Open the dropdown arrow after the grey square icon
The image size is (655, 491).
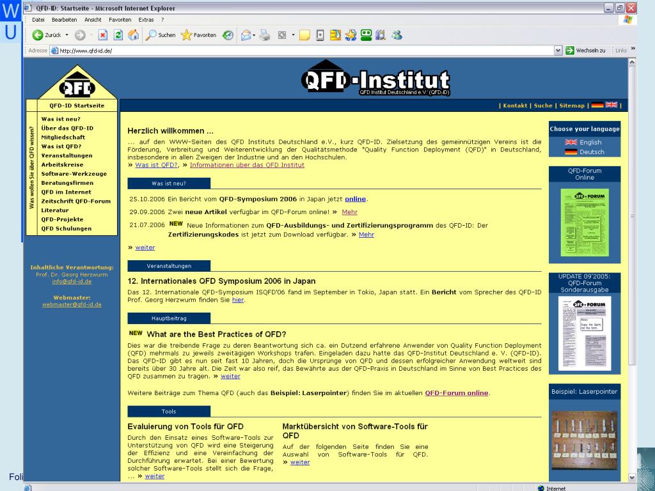click(293, 35)
